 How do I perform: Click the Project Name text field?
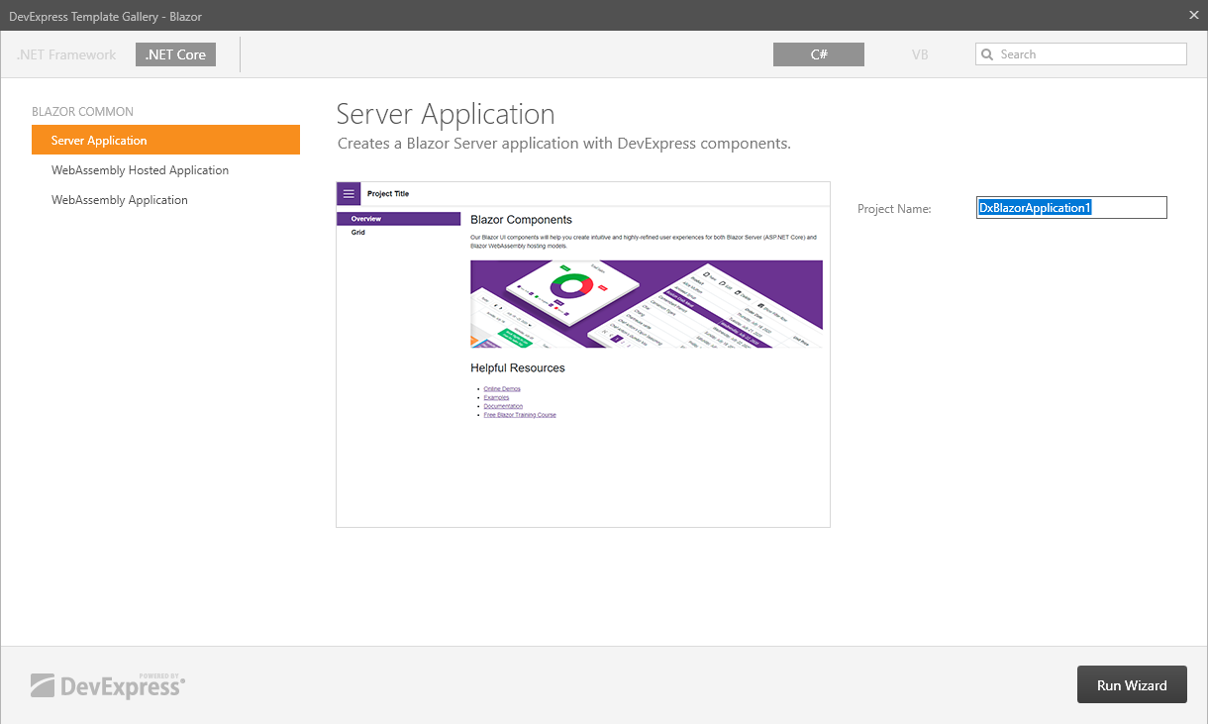click(1071, 208)
